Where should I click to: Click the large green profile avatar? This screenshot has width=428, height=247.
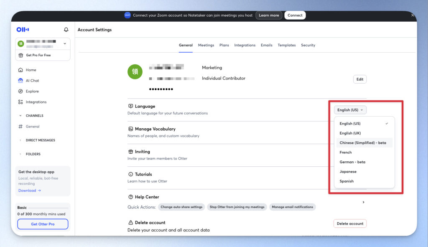point(135,71)
